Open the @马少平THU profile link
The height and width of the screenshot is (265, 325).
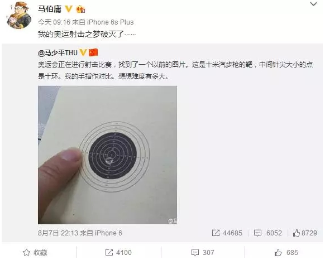tap(58, 53)
